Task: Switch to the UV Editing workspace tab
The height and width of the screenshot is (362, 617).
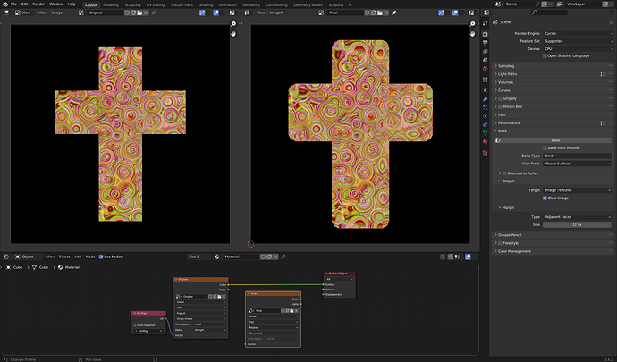Action: (156, 4)
